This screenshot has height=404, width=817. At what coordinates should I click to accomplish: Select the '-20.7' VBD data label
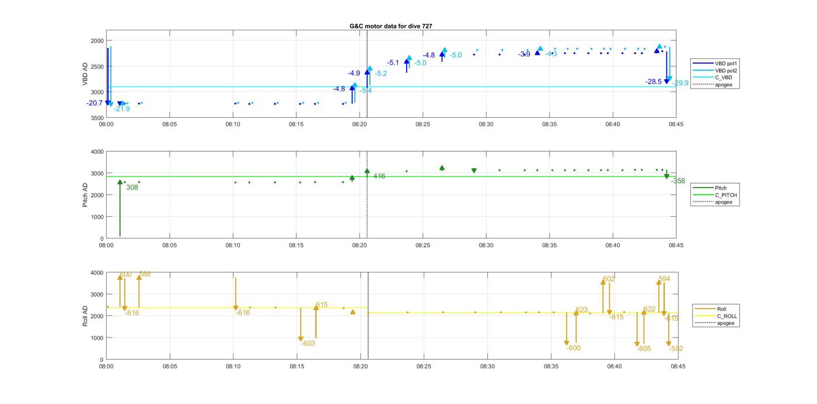tap(95, 103)
